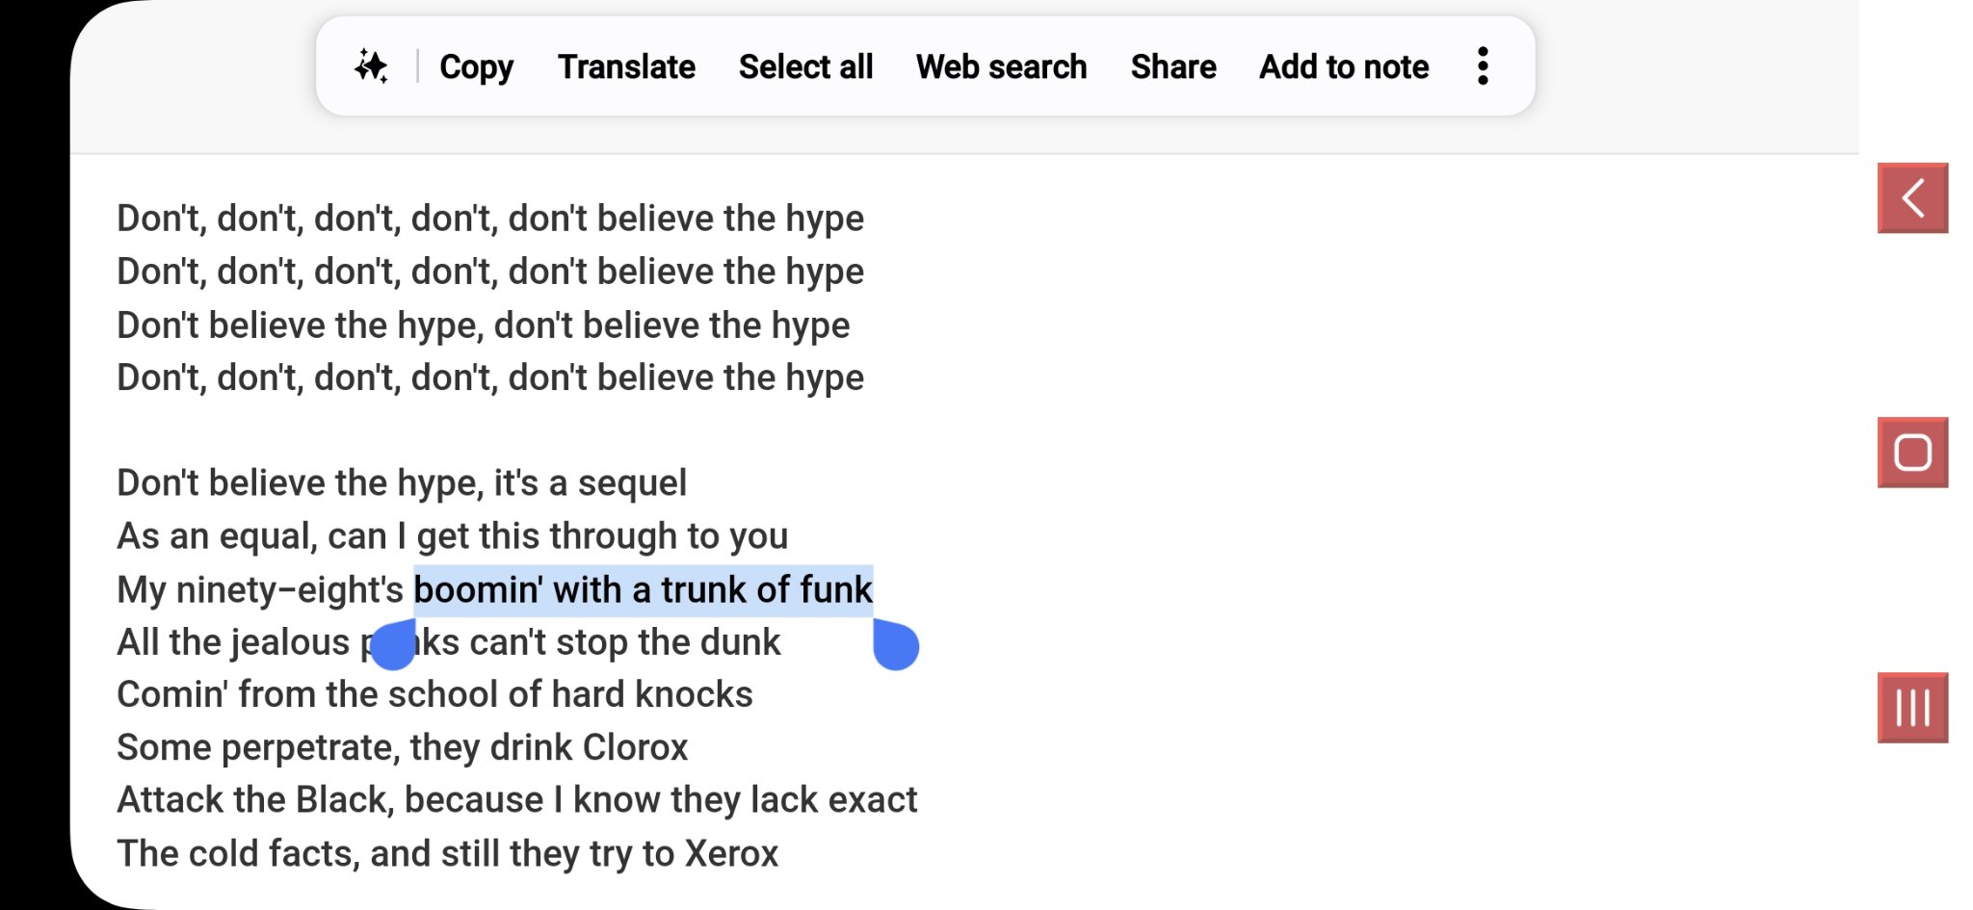This screenshot has width=1973, height=910.
Task: Tap the line 'Some perpetrate, they drink Clorox'
Action: pos(403,747)
